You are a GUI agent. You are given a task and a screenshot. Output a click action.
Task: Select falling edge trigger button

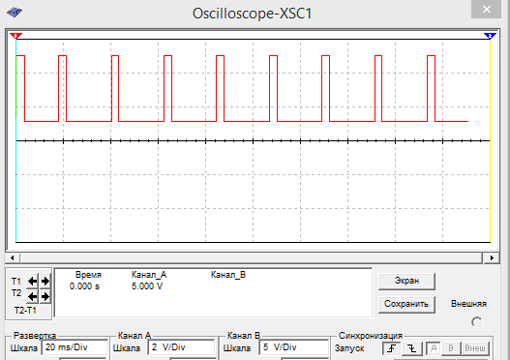412,348
